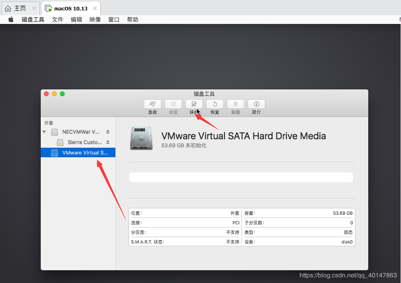This screenshot has height=283, width=401.
Task: Open the Apple menu
Action: [11, 20]
